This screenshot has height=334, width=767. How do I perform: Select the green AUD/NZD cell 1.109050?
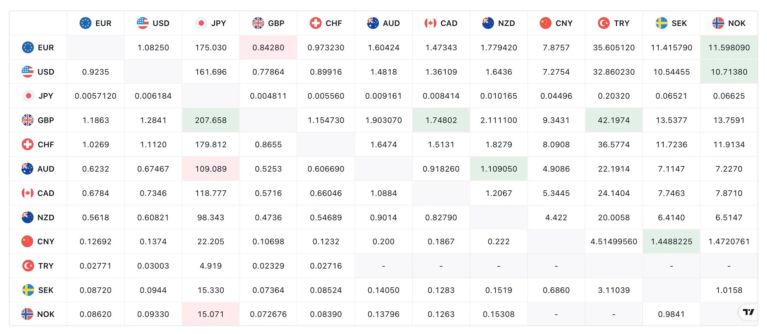coord(499,169)
